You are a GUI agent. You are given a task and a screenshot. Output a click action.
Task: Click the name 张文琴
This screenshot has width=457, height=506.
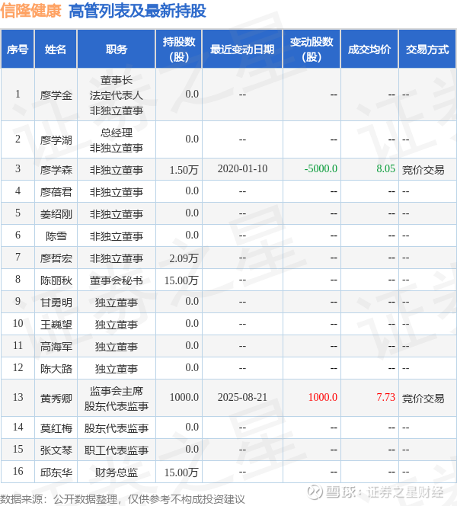pyautogui.click(x=56, y=450)
